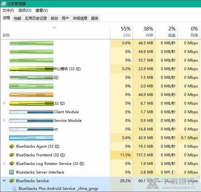The height and width of the screenshot is (192, 201).
Task: Click the Task Manager title bar icon
Action: click(x=3, y=4)
